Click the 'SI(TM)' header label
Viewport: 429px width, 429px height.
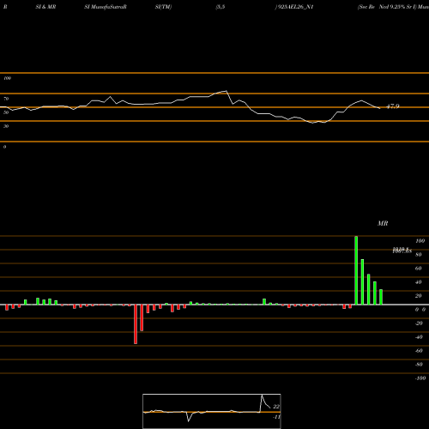point(163,7)
